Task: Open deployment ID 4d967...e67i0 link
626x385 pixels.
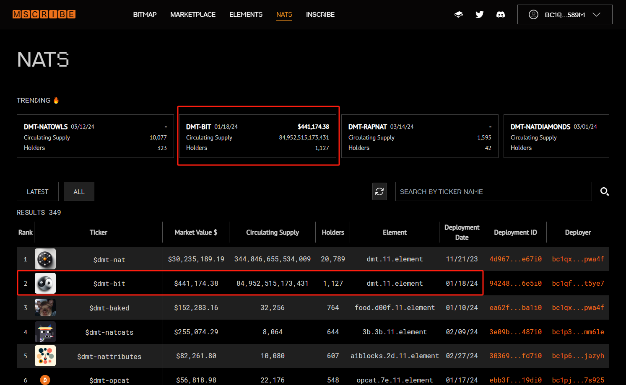Action: pyautogui.click(x=515, y=259)
